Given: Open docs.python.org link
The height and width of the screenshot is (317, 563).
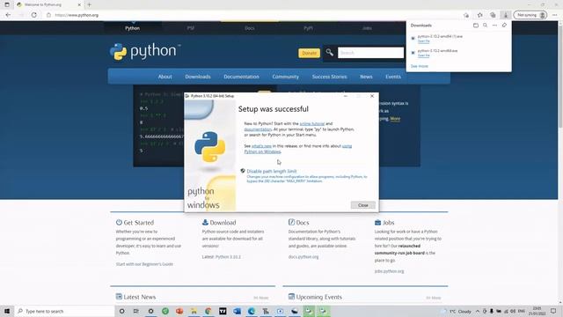Looking at the screenshot, I should coord(303,257).
